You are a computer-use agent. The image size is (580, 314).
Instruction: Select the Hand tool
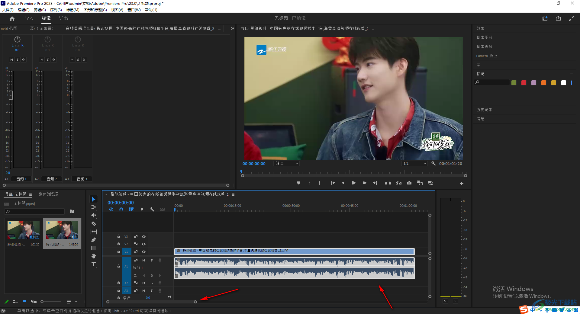(x=94, y=256)
